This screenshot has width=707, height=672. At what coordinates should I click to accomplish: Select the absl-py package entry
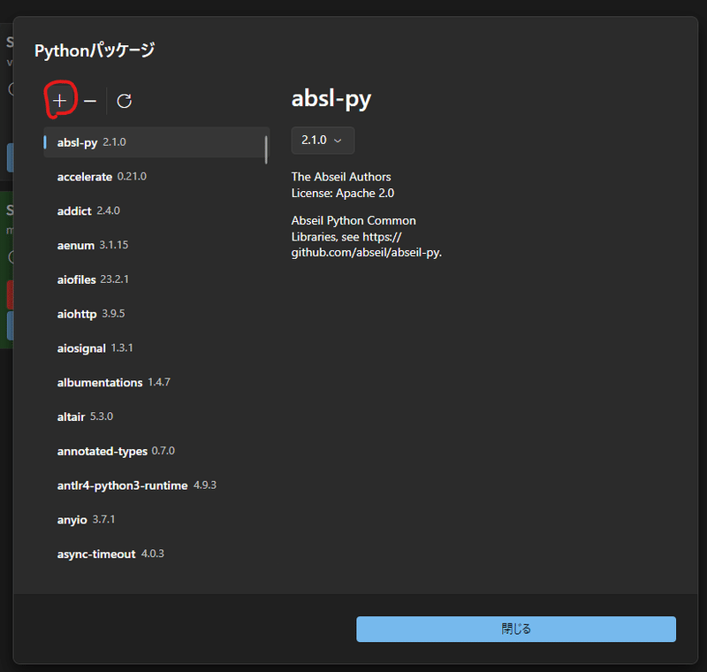point(133,141)
